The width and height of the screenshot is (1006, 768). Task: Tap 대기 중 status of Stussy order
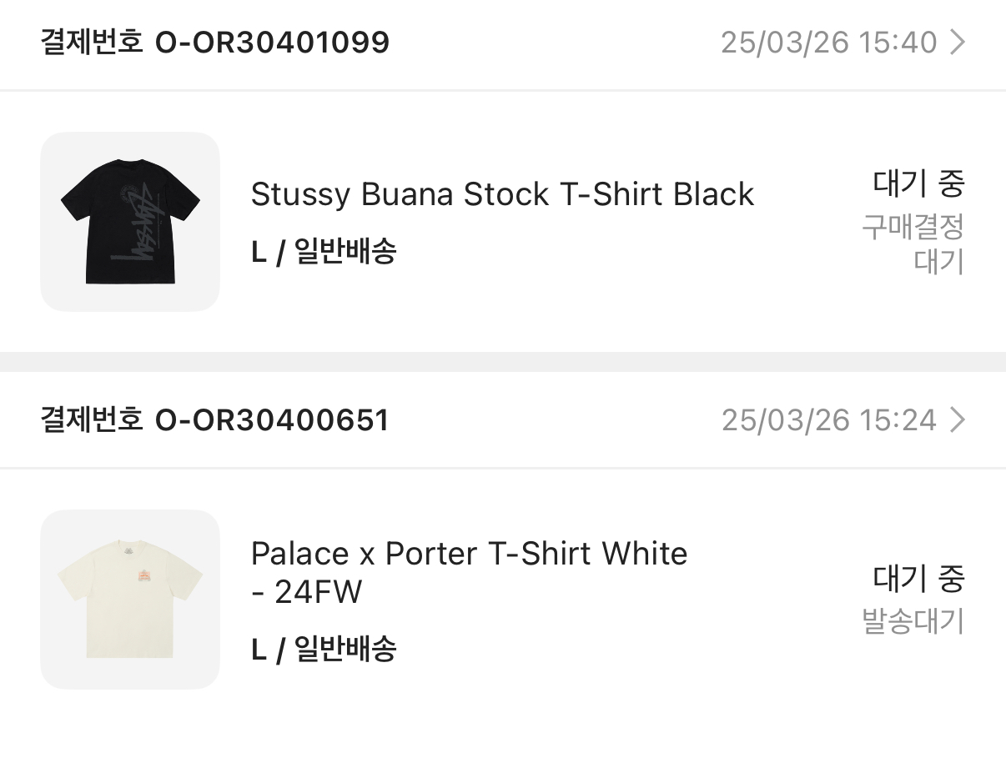pos(918,183)
